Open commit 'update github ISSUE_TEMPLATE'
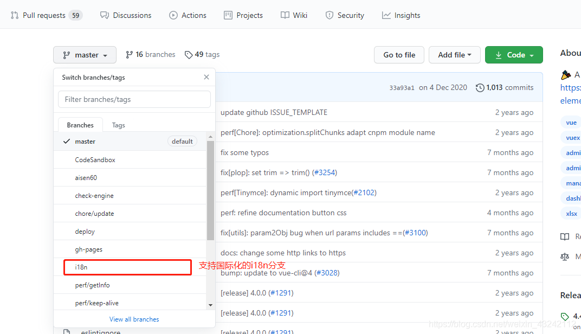This screenshot has width=581, height=334. [x=274, y=112]
